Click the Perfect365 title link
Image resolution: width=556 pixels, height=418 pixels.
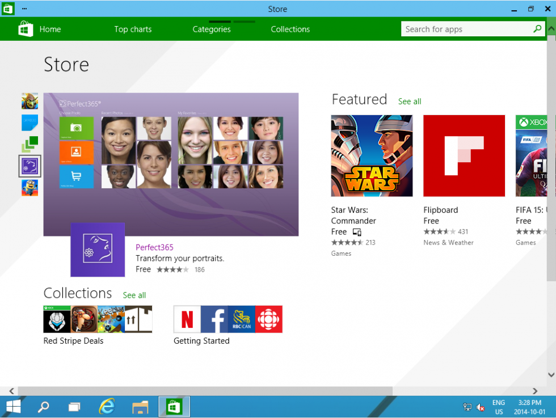(x=154, y=247)
